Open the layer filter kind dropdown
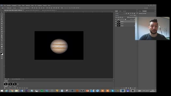The image size is (171, 96). [x=120, y=13]
